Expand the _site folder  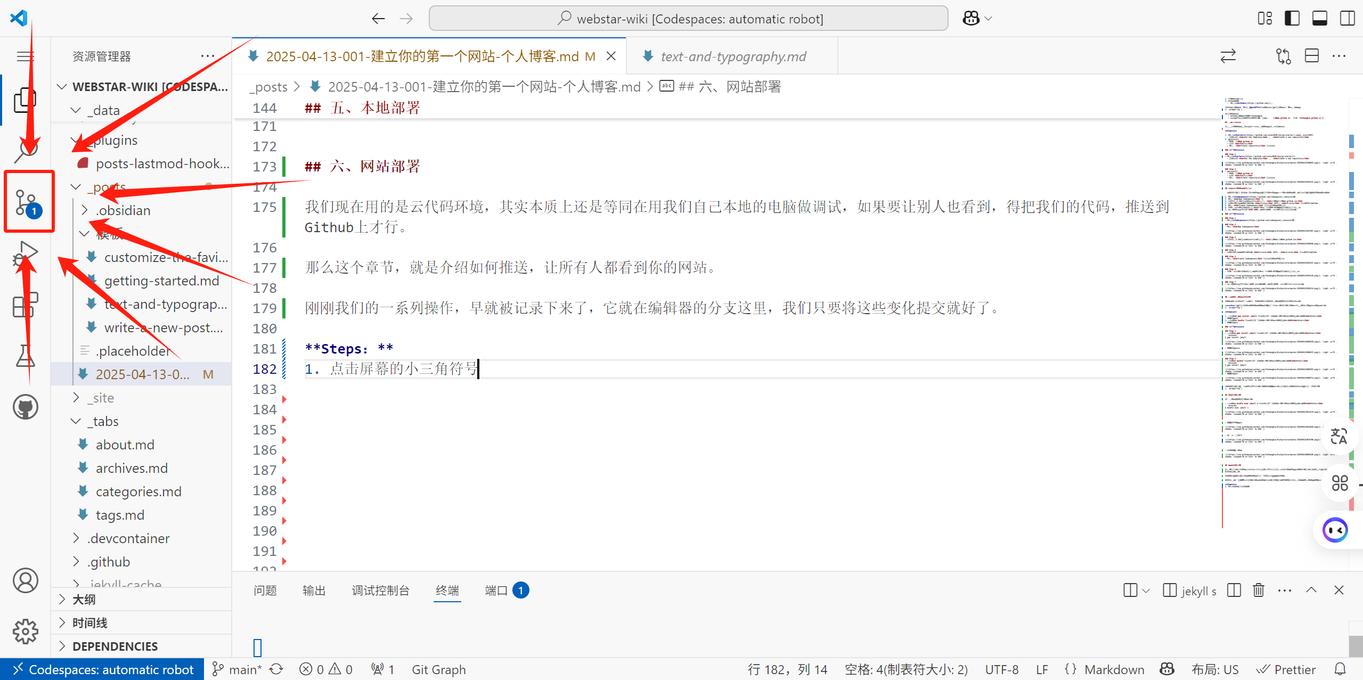point(102,398)
